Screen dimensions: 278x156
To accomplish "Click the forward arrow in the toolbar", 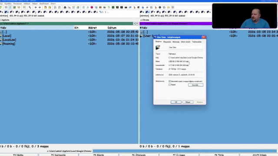I will click(40, 7).
